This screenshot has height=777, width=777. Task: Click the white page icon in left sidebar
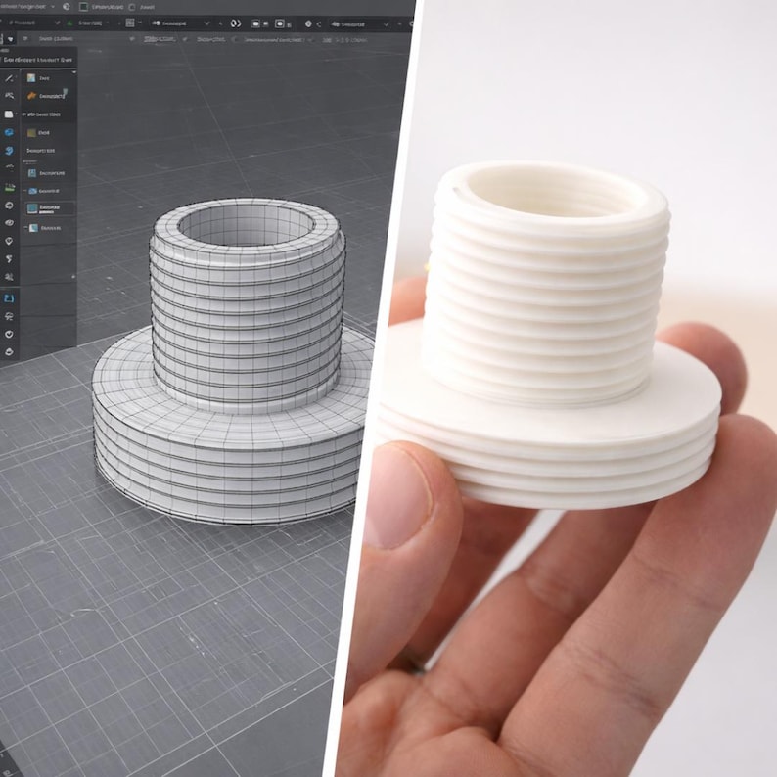9,114
